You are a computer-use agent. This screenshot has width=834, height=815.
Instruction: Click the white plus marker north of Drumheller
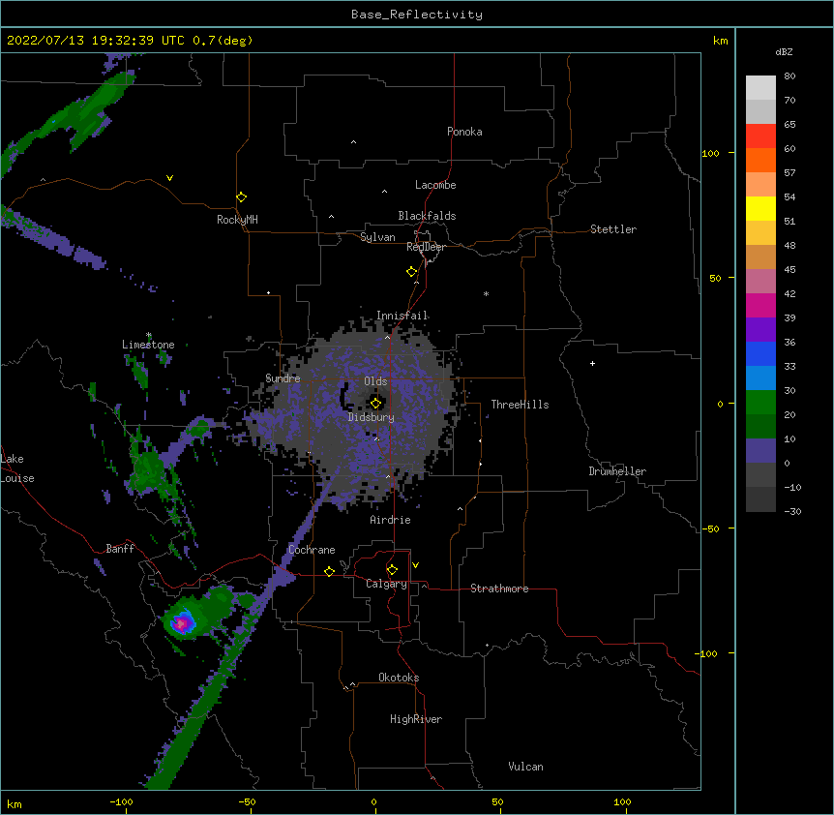click(592, 363)
